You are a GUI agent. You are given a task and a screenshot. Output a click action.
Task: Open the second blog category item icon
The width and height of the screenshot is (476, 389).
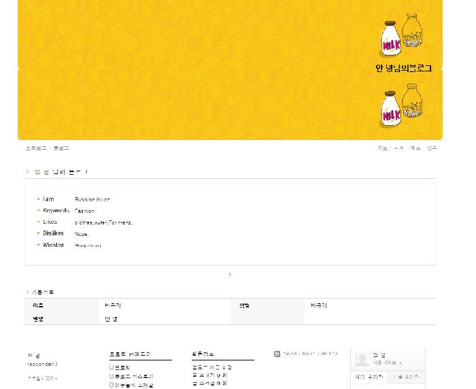coord(112,376)
